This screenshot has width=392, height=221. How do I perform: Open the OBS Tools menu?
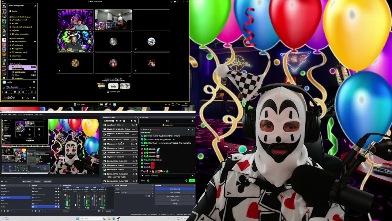point(36,114)
